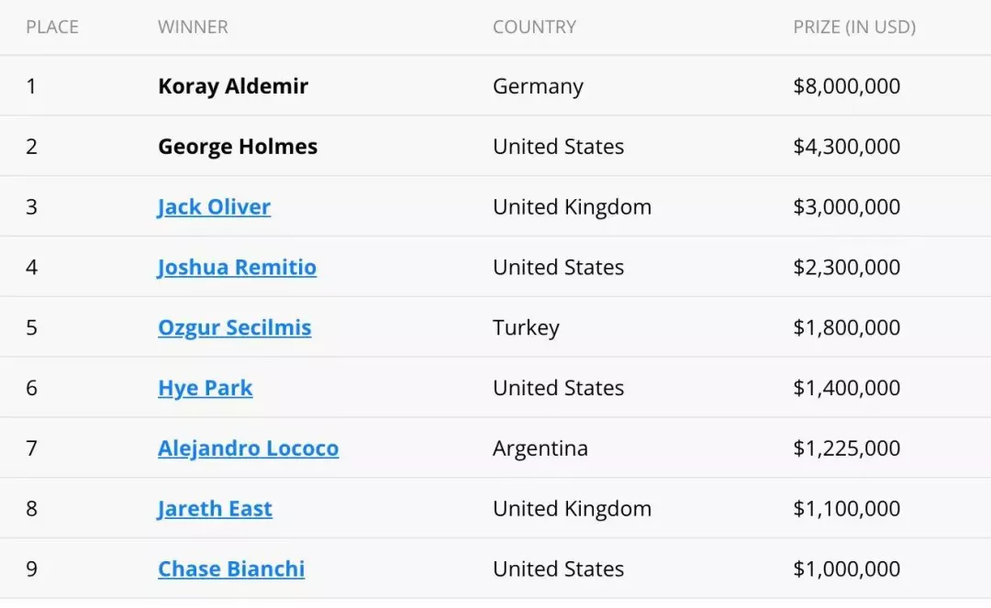This screenshot has height=608, width=991.
Task: Select the $1,225,000 prize cell
Action: pos(847,448)
